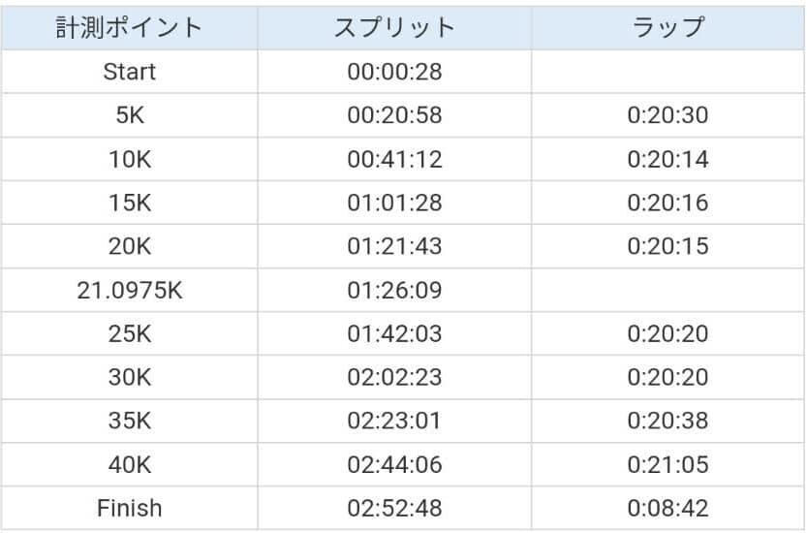807x533 pixels.
Task: Select the 40K lap time 0:21:05
Action: point(667,464)
